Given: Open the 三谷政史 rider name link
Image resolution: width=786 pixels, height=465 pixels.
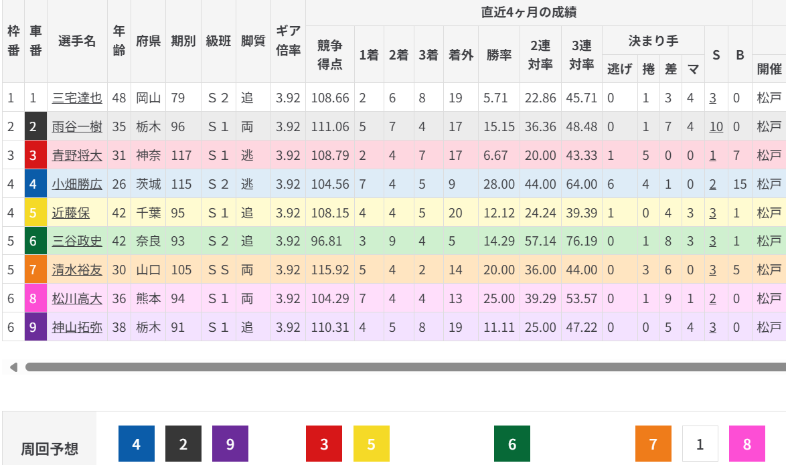Looking at the screenshot, I should 77,242.
